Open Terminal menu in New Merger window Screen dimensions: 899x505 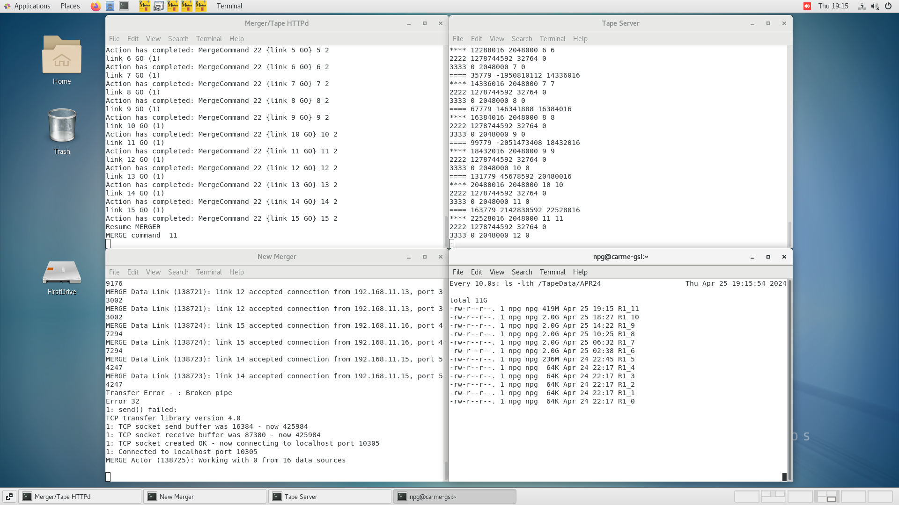209,272
